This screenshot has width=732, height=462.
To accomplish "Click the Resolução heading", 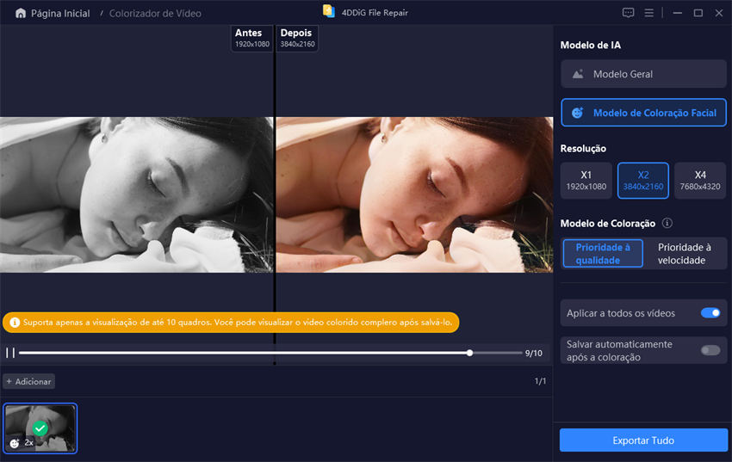I will (x=583, y=148).
